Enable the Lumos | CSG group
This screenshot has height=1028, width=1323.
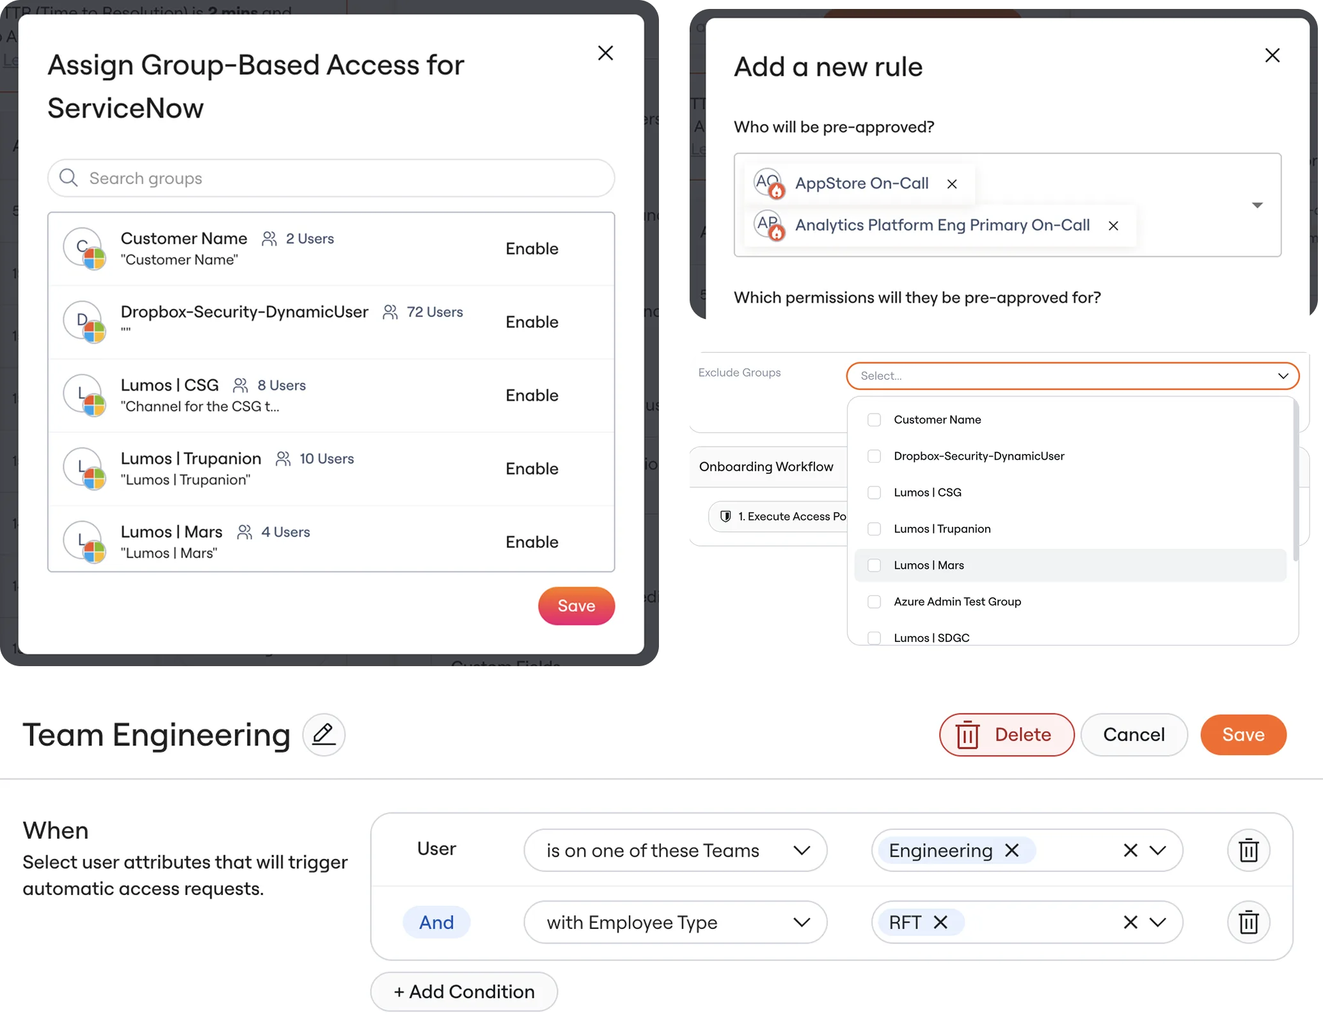532,395
